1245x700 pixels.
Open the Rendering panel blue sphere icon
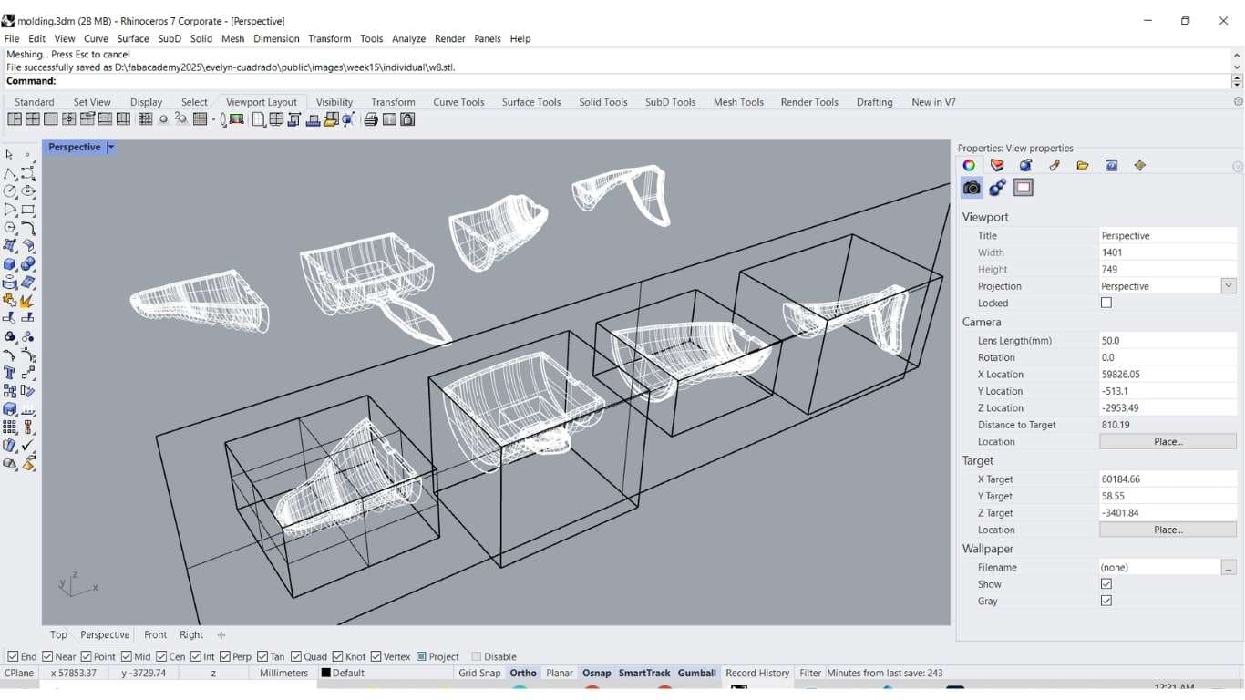[x=1025, y=165]
